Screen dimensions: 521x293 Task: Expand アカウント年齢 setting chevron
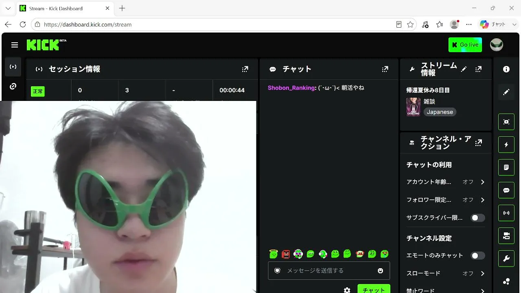click(483, 182)
